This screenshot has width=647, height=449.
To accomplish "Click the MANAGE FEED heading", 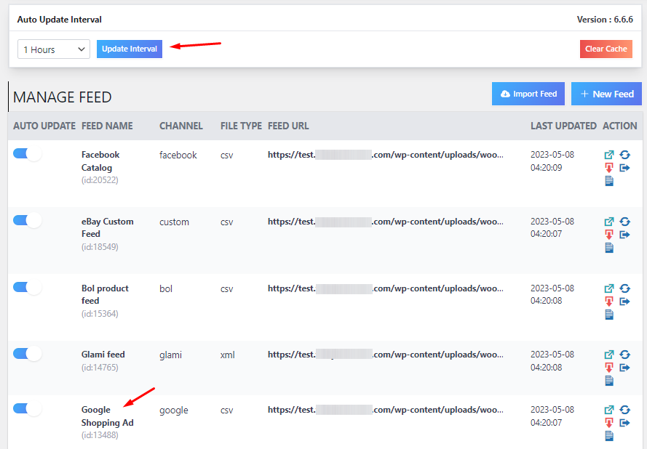I will click(x=63, y=97).
